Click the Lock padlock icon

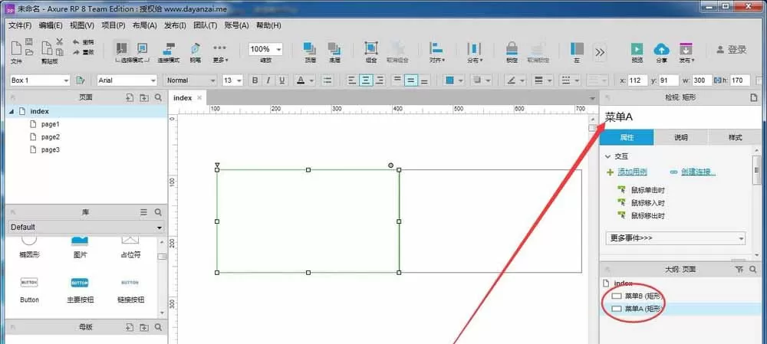(512, 48)
